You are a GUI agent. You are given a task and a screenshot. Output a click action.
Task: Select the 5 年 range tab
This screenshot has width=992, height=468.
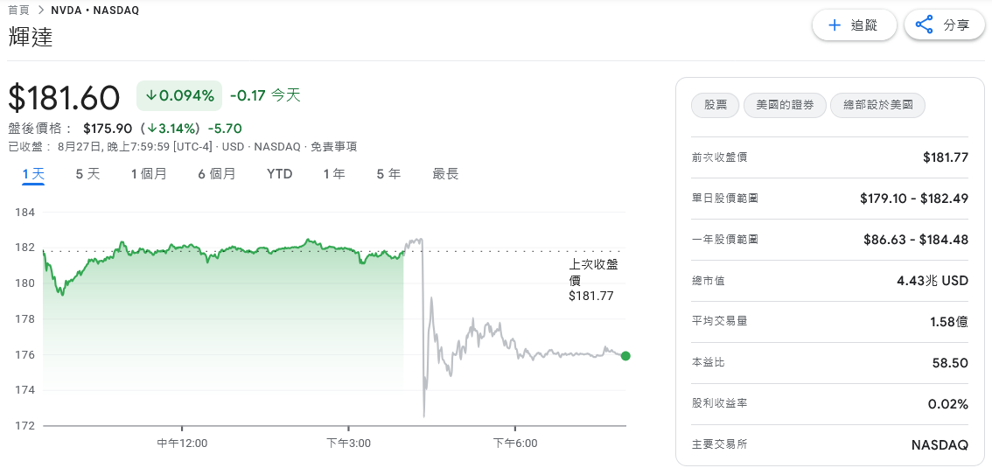pyautogui.click(x=388, y=174)
